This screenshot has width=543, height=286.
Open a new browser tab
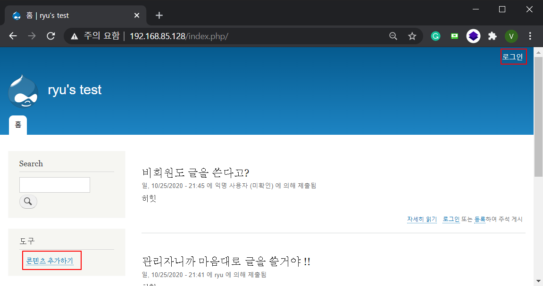(x=159, y=16)
